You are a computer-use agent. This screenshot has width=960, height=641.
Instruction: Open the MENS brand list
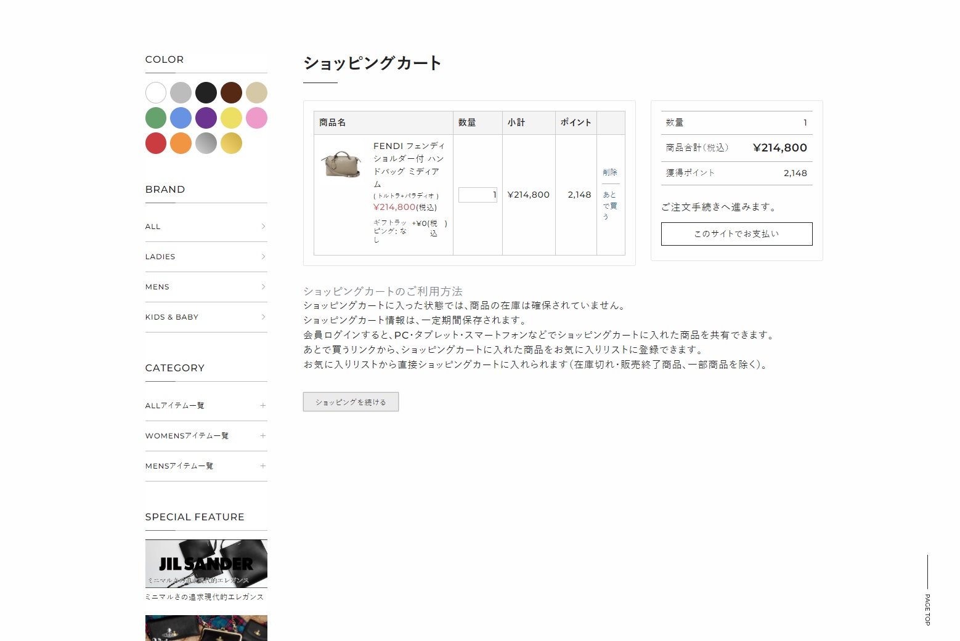coord(206,287)
